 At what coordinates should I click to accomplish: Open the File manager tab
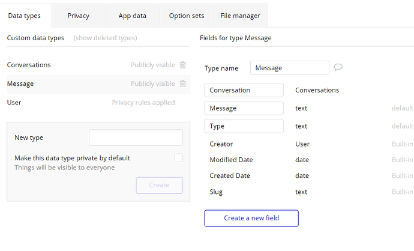point(241,16)
